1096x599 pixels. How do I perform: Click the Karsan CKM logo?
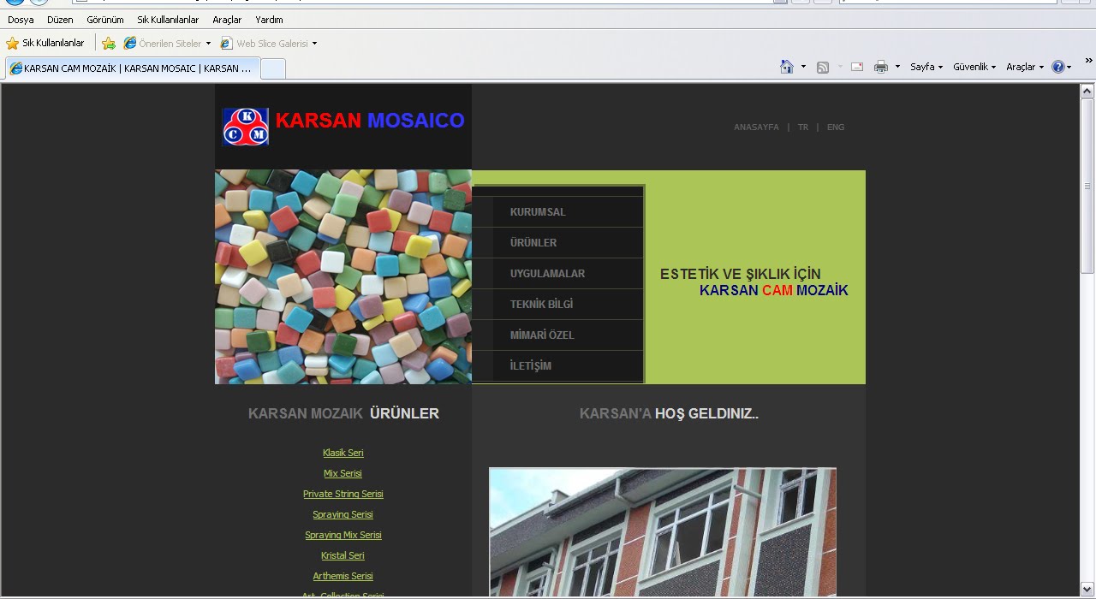click(246, 127)
